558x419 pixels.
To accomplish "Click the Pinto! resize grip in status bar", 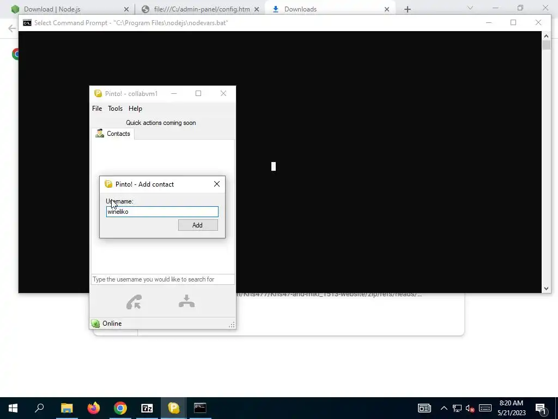I will pos(232,324).
